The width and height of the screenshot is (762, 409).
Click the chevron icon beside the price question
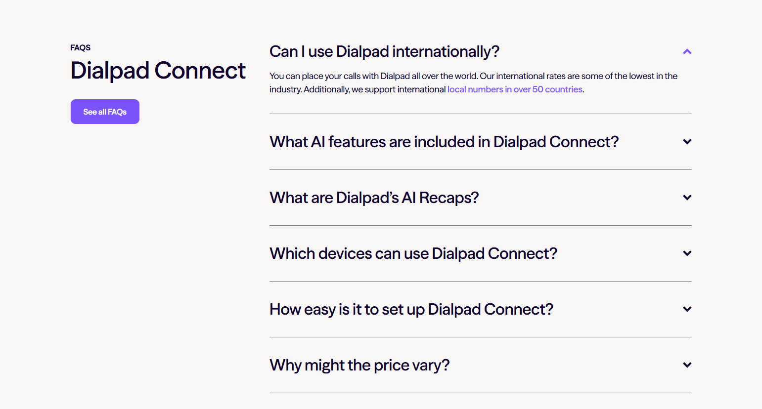[x=687, y=365]
